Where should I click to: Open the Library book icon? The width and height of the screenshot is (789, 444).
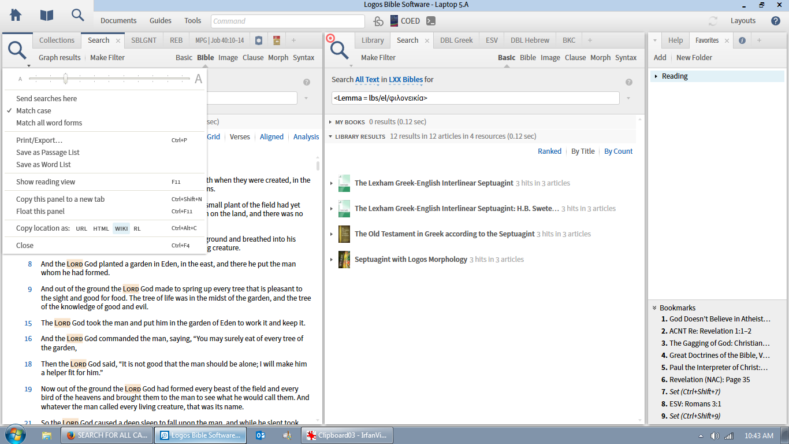click(x=47, y=16)
